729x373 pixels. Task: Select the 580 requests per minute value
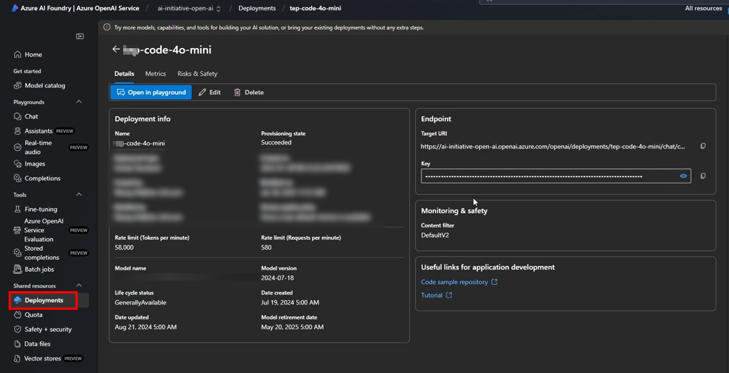[266, 247]
